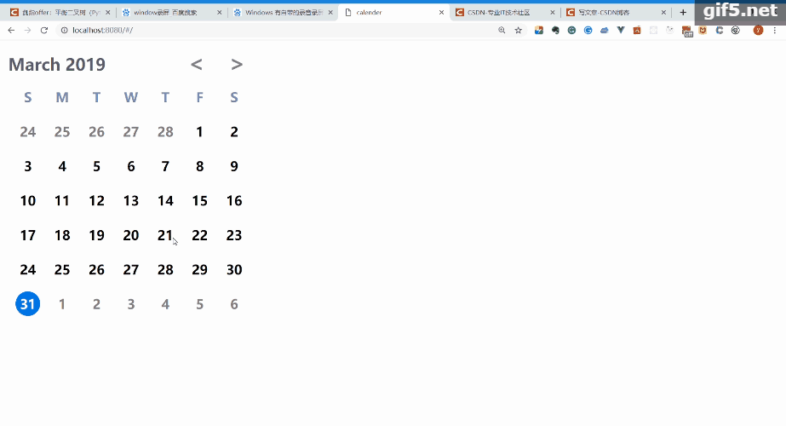Select greyed-out February 25 date
Image resolution: width=786 pixels, height=426 pixels.
coord(62,132)
